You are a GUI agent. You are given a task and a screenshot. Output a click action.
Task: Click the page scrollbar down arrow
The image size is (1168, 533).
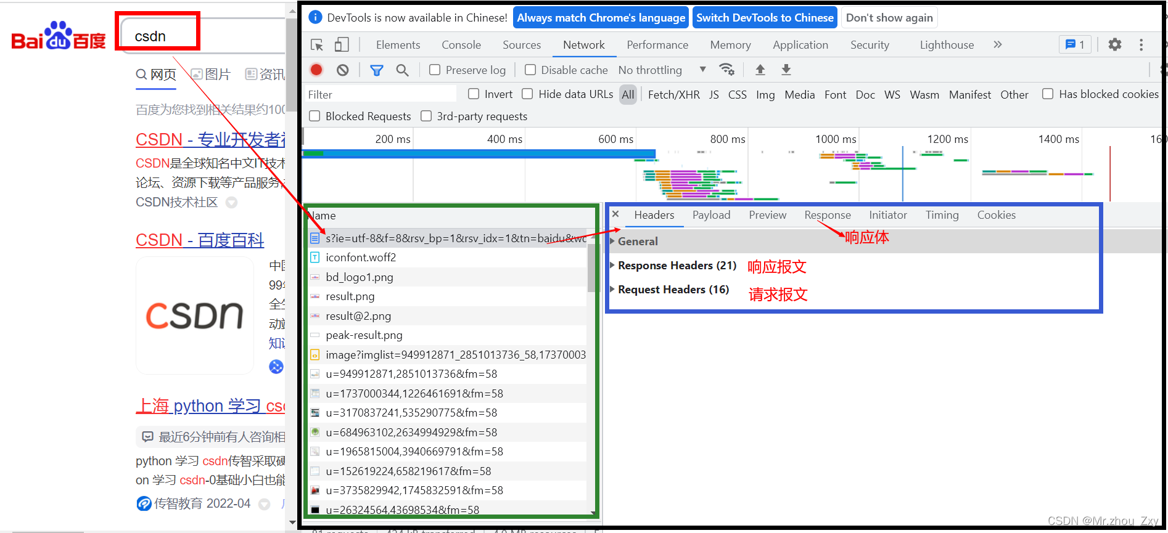coord(292,523)
